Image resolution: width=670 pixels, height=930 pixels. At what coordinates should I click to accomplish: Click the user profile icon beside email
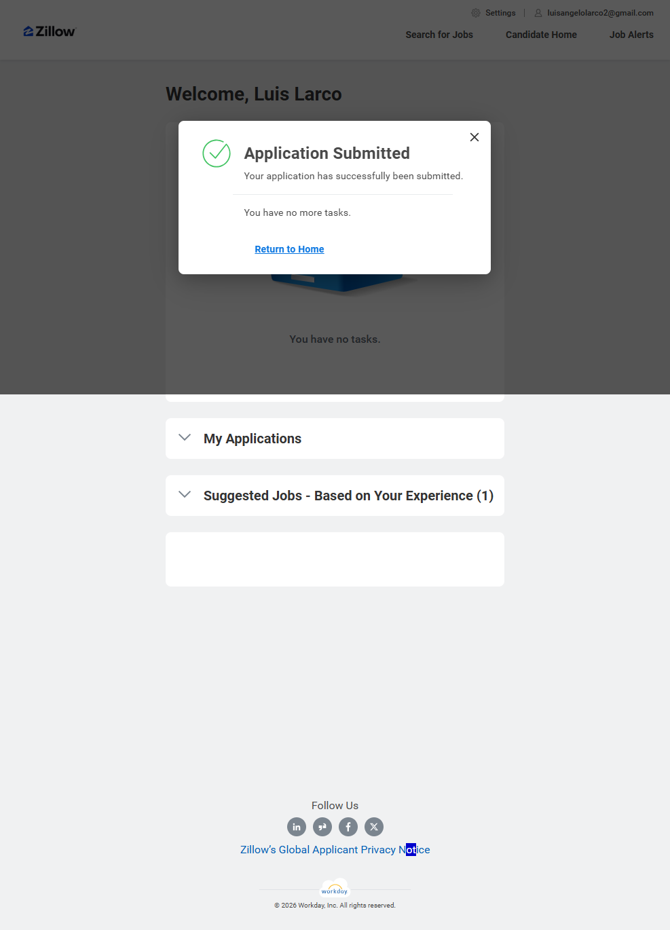click(538, 13)
